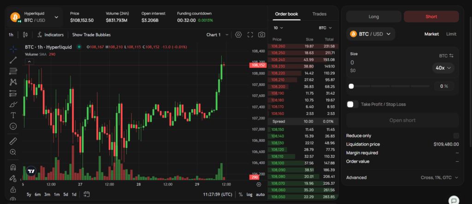Set chart range to 1d
Viewport: 472px width, 204px height.
(74, 194)
